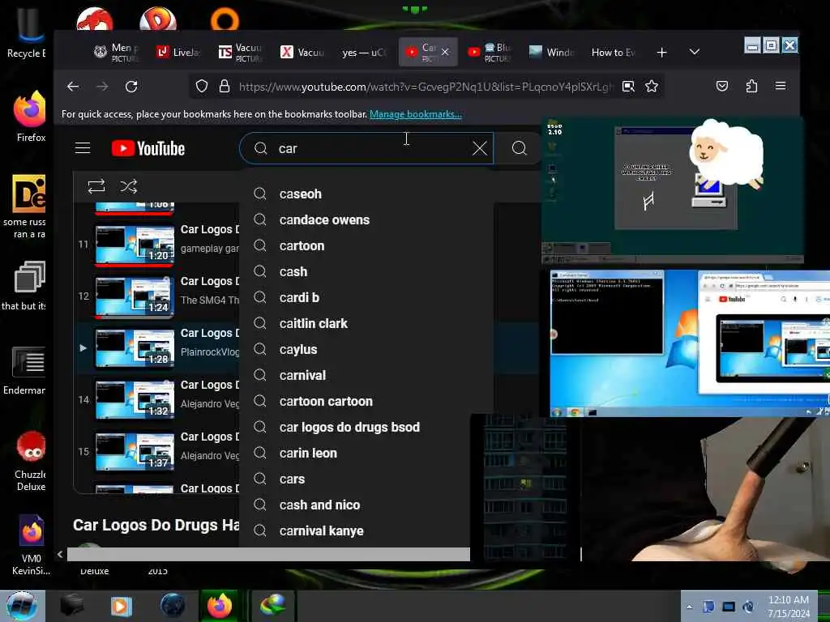
Task: Open the Windows Start button
Action: [x=22, y=606]
